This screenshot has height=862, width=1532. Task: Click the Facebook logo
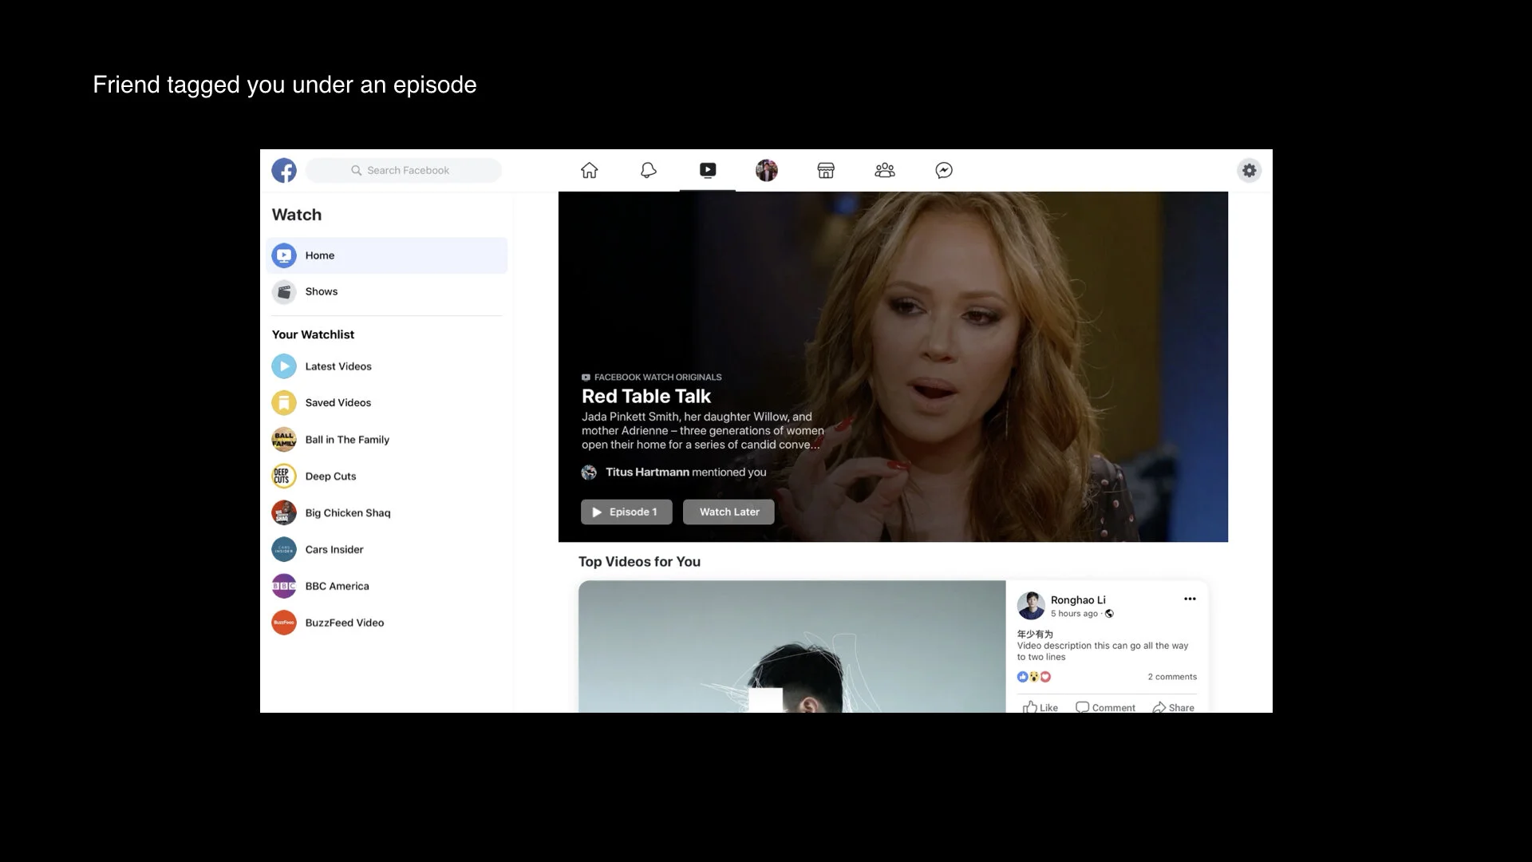pyautogui.click(x=284, y=170)
